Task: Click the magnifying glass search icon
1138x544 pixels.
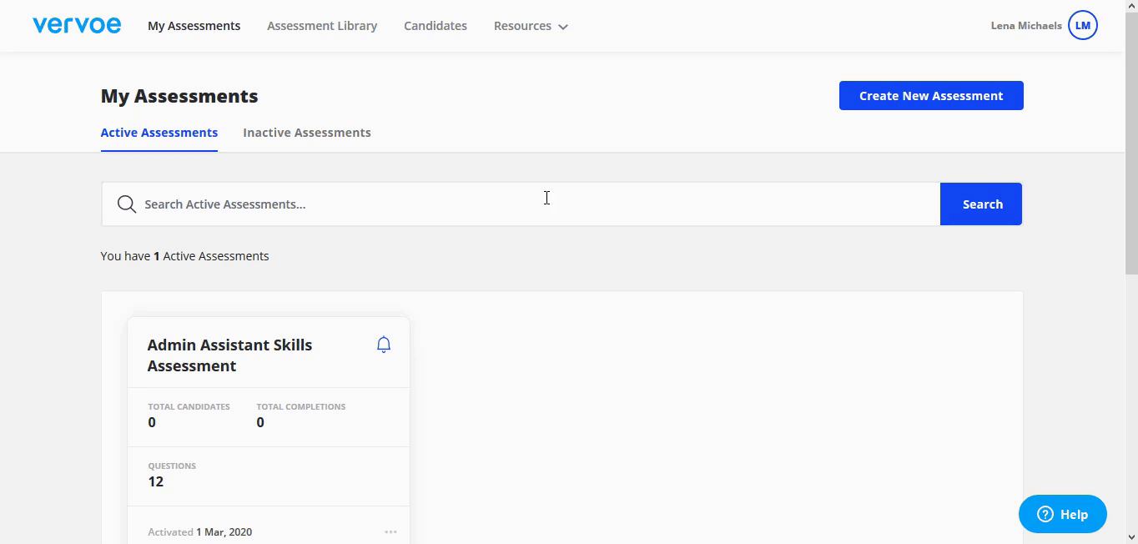Action: tap(127, 204)
